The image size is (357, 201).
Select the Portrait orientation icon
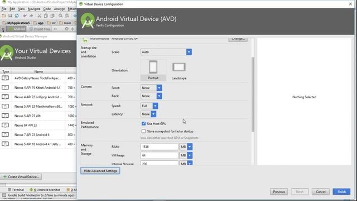pyautogui.click(x=153, y=70)
